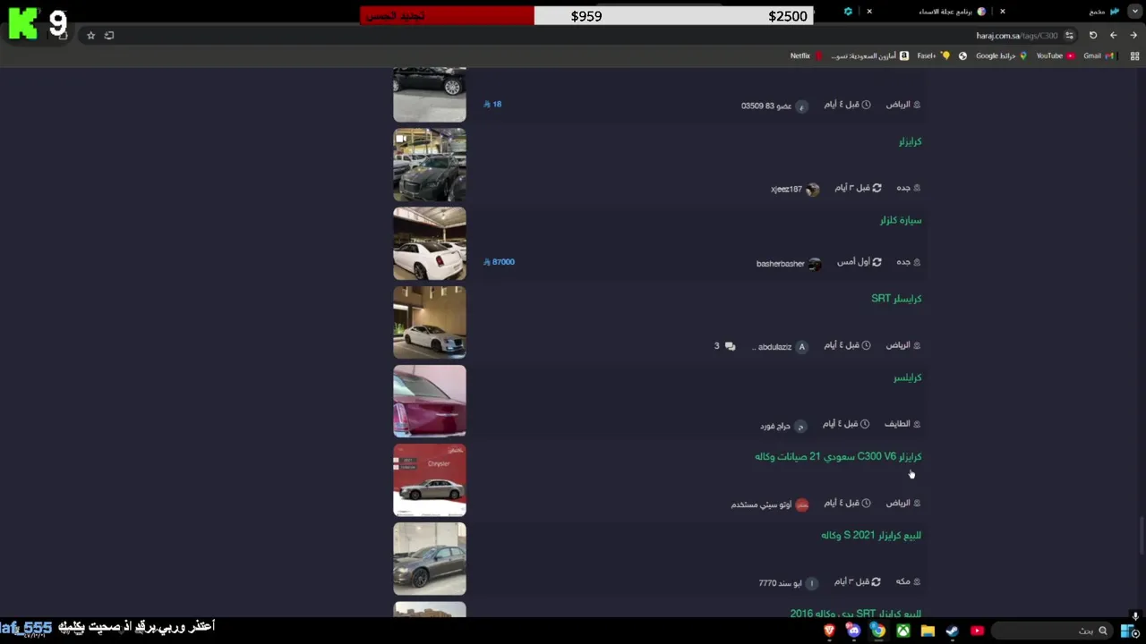
Task: Open the كرايلسر listing from الطايف
Action: click(908, 377)
